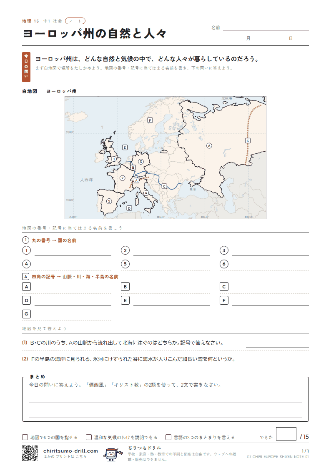This screenshot has width=331, height=468.
Task: Click the 四角の記号 → 山脈・川・海・半島の名前 heading
Action: point(75,277)
